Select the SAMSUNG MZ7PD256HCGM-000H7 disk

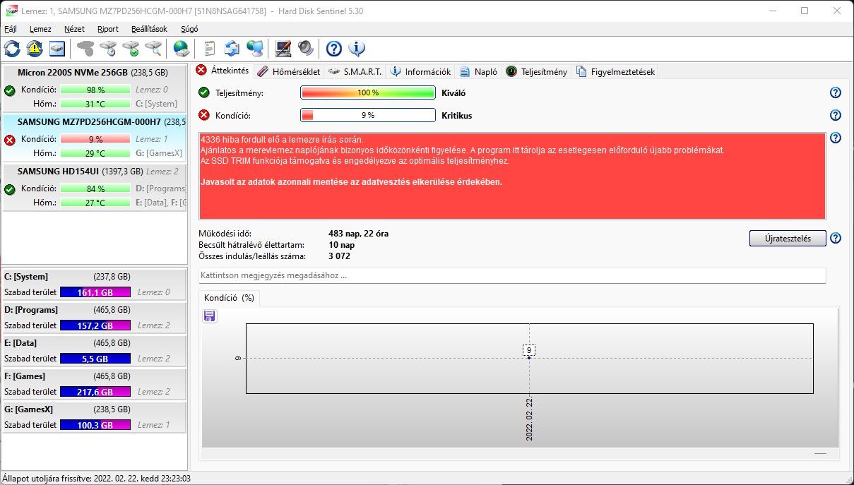94,138
